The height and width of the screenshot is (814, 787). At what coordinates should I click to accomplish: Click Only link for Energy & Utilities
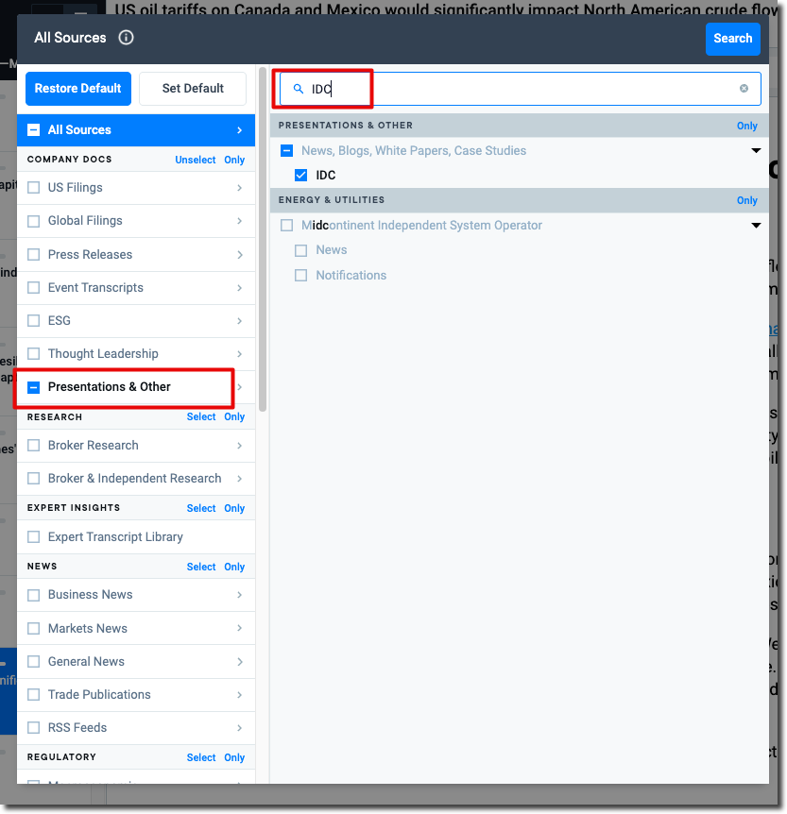pos(746,200)
